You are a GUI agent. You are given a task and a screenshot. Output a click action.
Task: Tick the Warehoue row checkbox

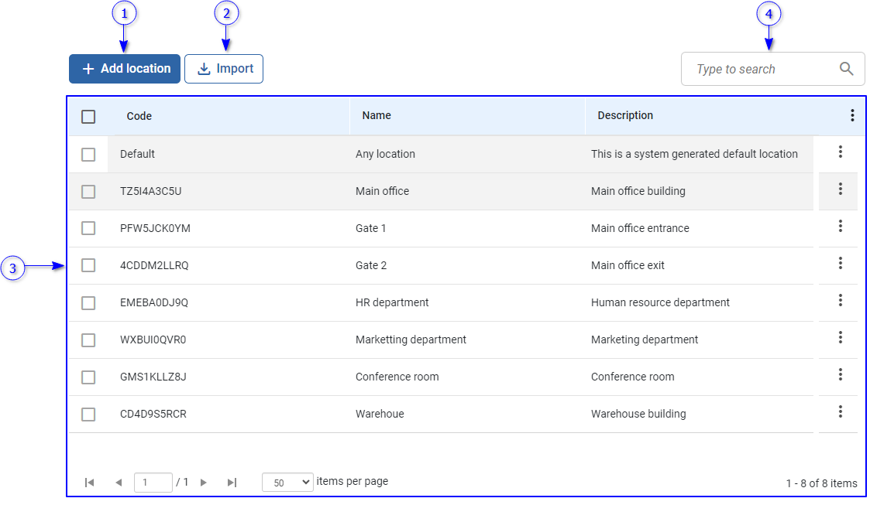[x=88, y=414]
